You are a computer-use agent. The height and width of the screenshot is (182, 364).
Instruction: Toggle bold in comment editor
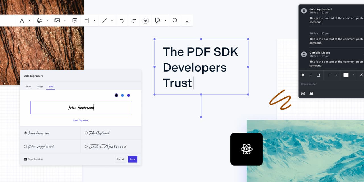pos(303,75)
